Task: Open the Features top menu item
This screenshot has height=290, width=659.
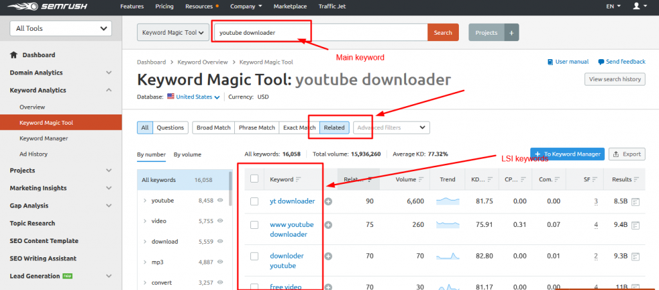Action: pos(132,6)
